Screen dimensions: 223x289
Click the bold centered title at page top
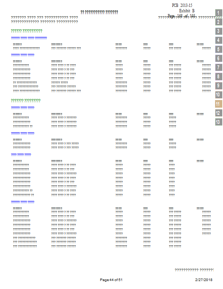point(99,12)
